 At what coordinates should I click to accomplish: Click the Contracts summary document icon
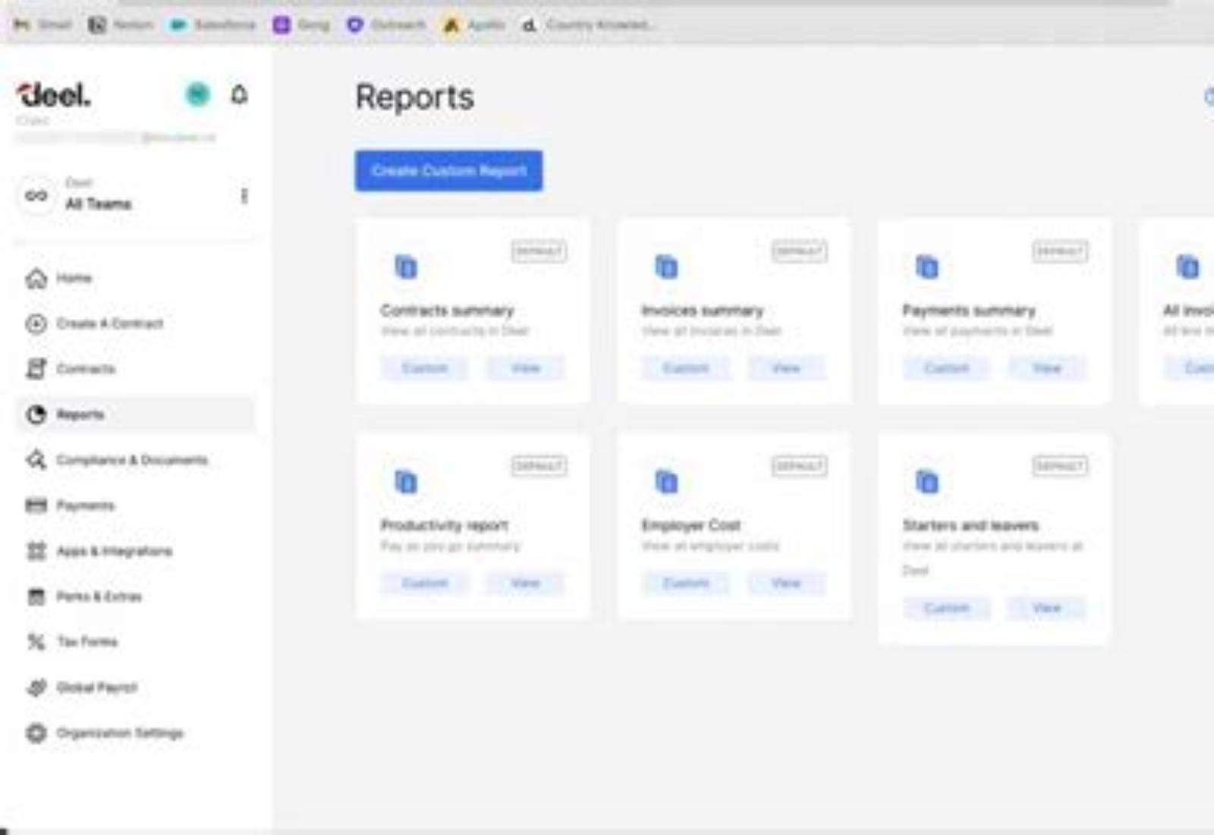point(406,267)
